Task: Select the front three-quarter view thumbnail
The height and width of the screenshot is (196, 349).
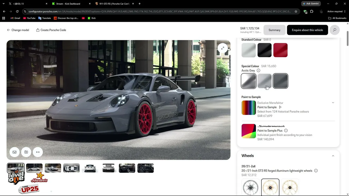Action: click(16, 168)
